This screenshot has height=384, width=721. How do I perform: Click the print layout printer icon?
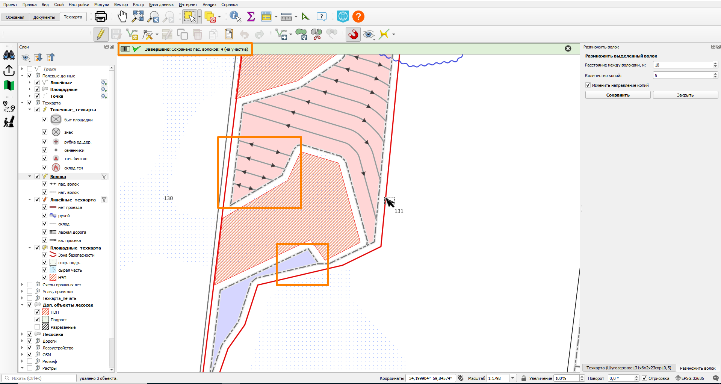click(x=100, y=17)
